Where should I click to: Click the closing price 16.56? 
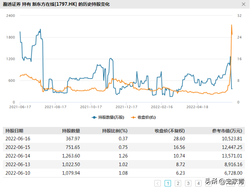pos(179,147)
